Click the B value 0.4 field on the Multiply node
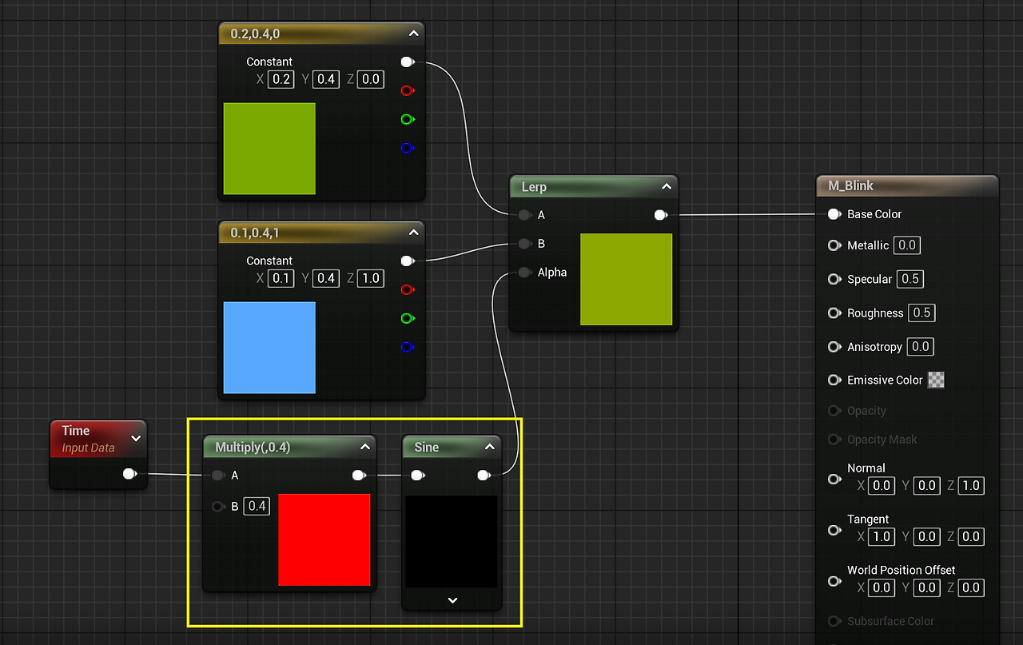 coord(257,506)
